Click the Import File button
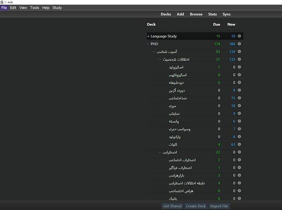This screenshot has height=210, width=282. coord(219,206)
